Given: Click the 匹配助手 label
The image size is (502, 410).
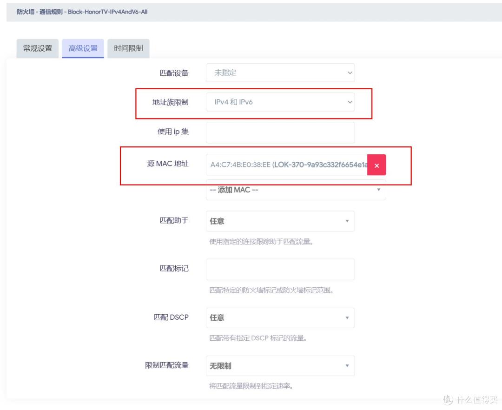Looking at the screenshot, I should (174, 220).
